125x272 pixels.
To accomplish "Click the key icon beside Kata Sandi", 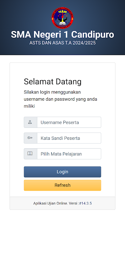I will point(30,138).
